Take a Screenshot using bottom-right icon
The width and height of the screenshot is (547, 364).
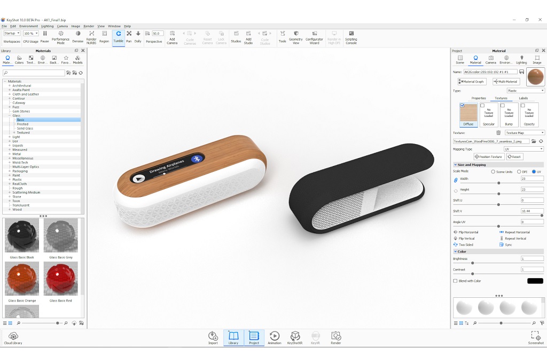tap(535, 338)
